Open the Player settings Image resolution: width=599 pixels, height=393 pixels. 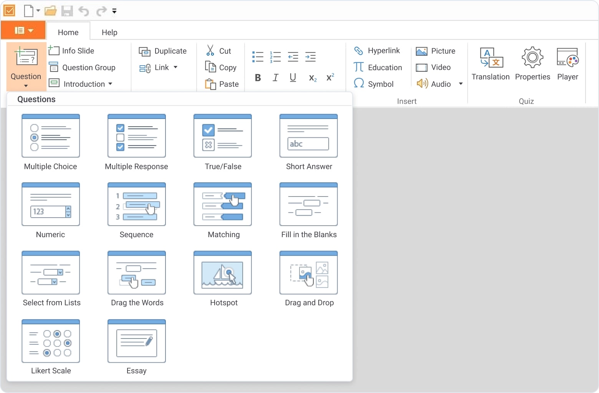coord(568,63)
